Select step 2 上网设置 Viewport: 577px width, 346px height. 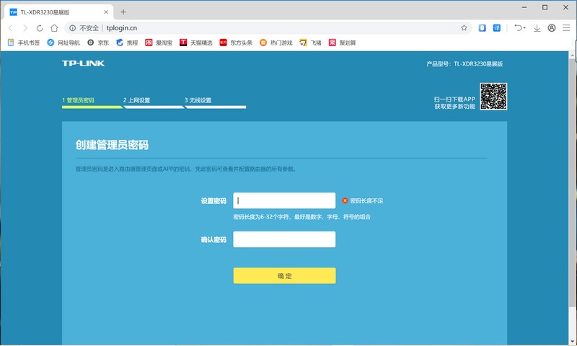click(x=136, y=100)
